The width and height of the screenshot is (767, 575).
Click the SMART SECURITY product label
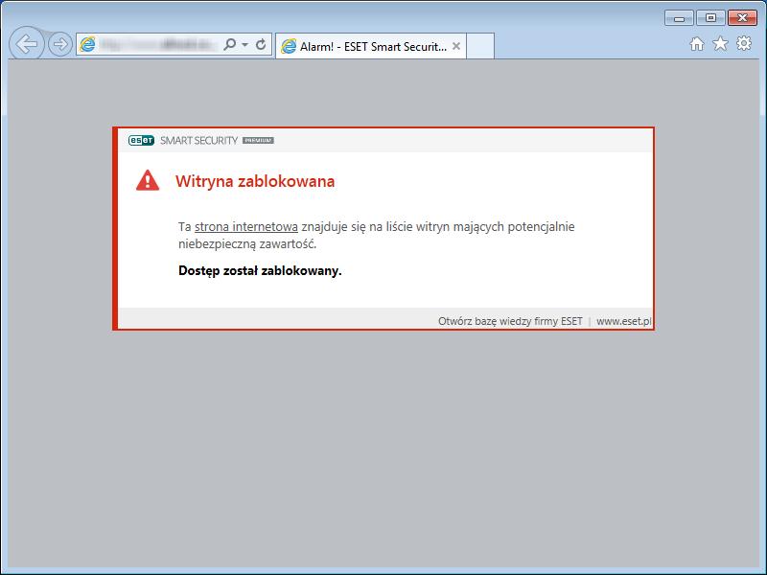198,140
